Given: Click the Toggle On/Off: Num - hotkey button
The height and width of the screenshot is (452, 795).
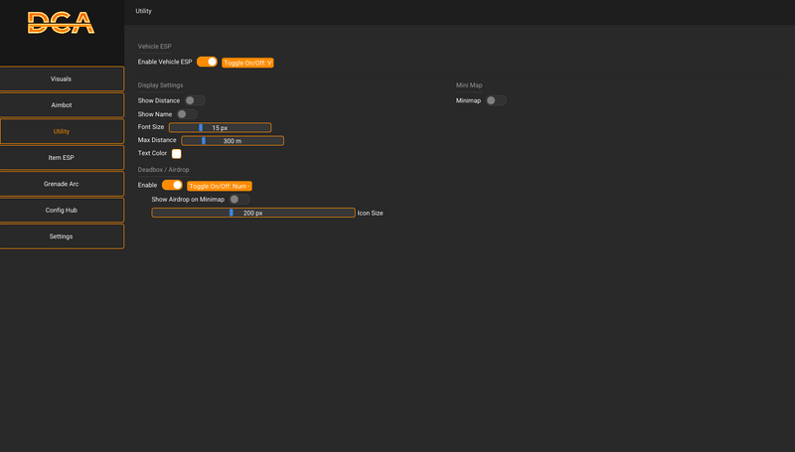Looking at the screenshot, I should pos(220,186).
